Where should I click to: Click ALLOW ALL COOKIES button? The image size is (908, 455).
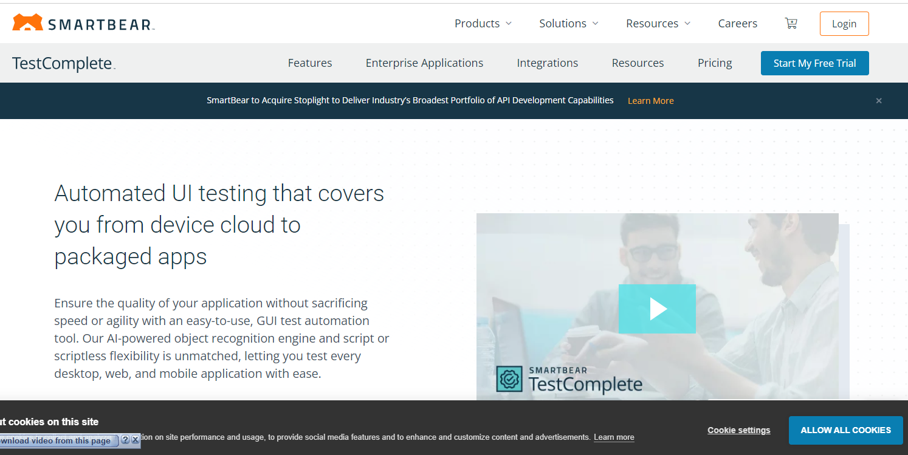tap(845, 430)
